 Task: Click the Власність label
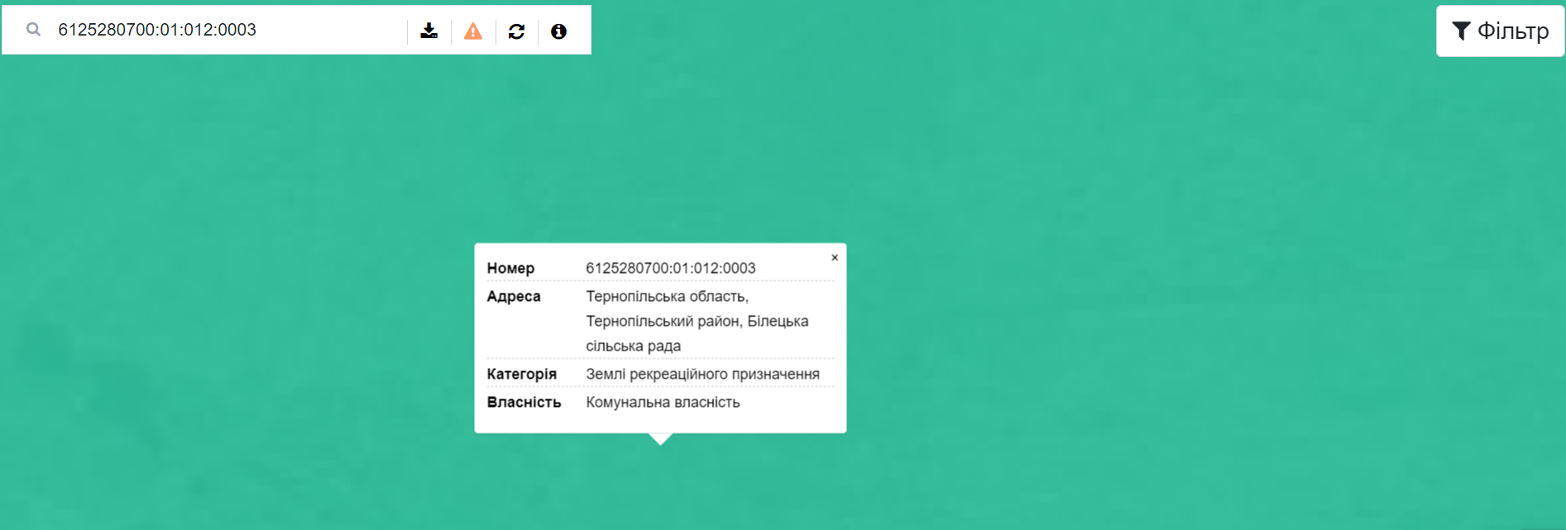point(524,402)
